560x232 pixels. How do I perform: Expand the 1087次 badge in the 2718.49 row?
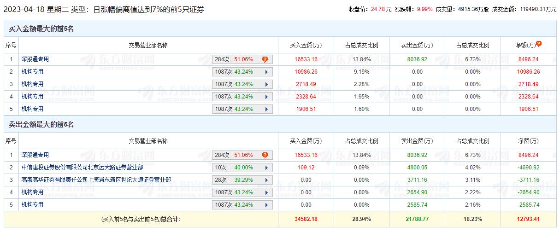point(242,84)
